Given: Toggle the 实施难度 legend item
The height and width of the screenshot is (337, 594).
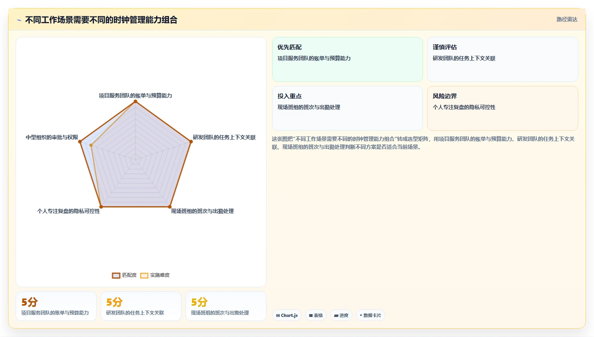Looking at the screenshot, I should pyautogui.click(x=155, y=275).
